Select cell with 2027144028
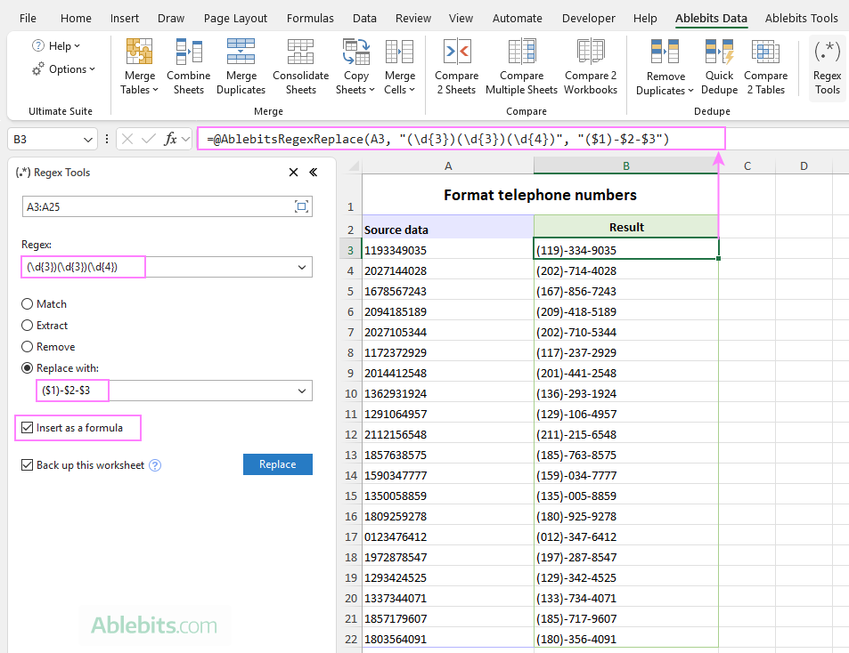Screen dimensions: 849x653 point(448,270)
